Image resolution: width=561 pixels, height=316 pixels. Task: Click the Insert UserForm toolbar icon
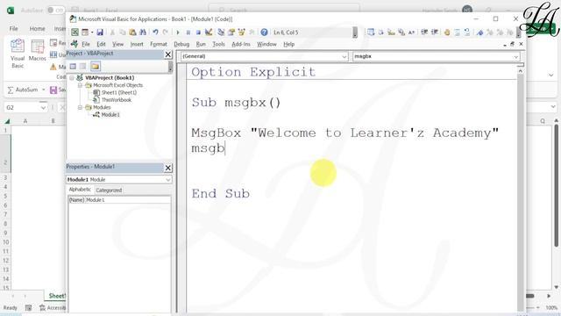coord(85,32)
